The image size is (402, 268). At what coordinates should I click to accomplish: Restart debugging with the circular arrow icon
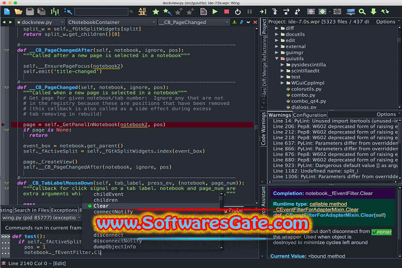tap(238, 12)
